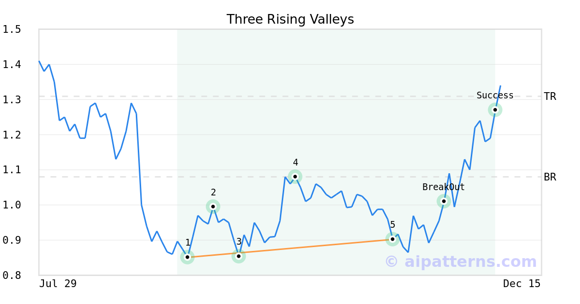The height and width of the screenshot is (304, 580).
Task: Click the 0.8 y-axis label
Action: coord(12,275)
